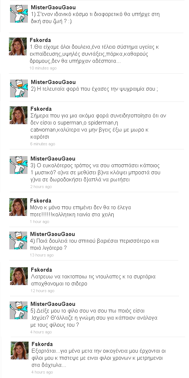Click MisterGaouGaou avatar beside question 3
Viewport: 189px width, 378px height.
19,165
